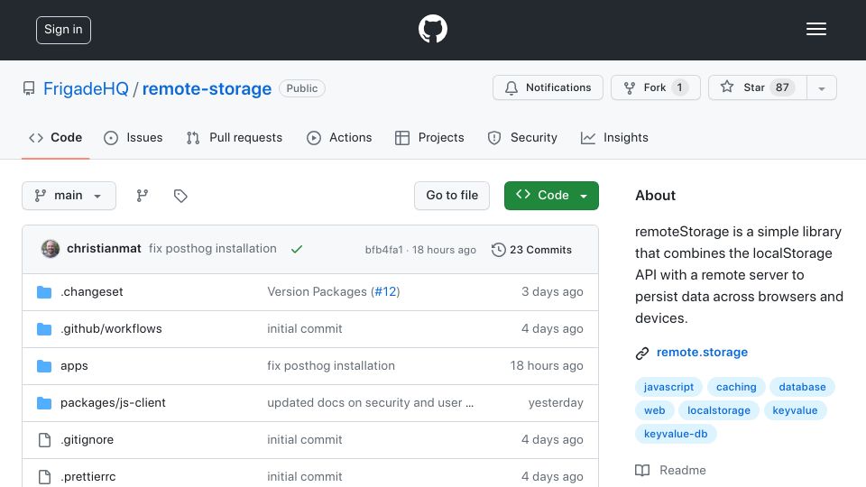Viewport: 866px width, 487px height.
Task: Open the fix posthog installation commit message in header
Action: (213, 249)
